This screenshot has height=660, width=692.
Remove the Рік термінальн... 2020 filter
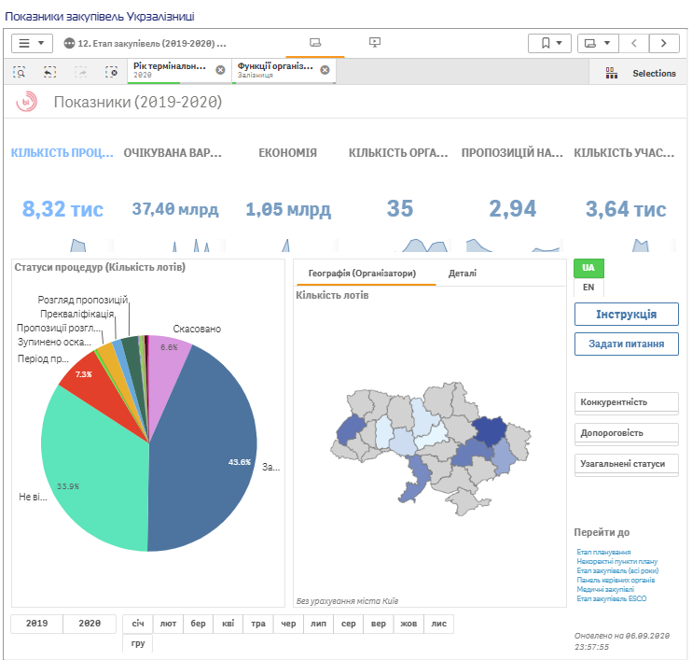220,70
